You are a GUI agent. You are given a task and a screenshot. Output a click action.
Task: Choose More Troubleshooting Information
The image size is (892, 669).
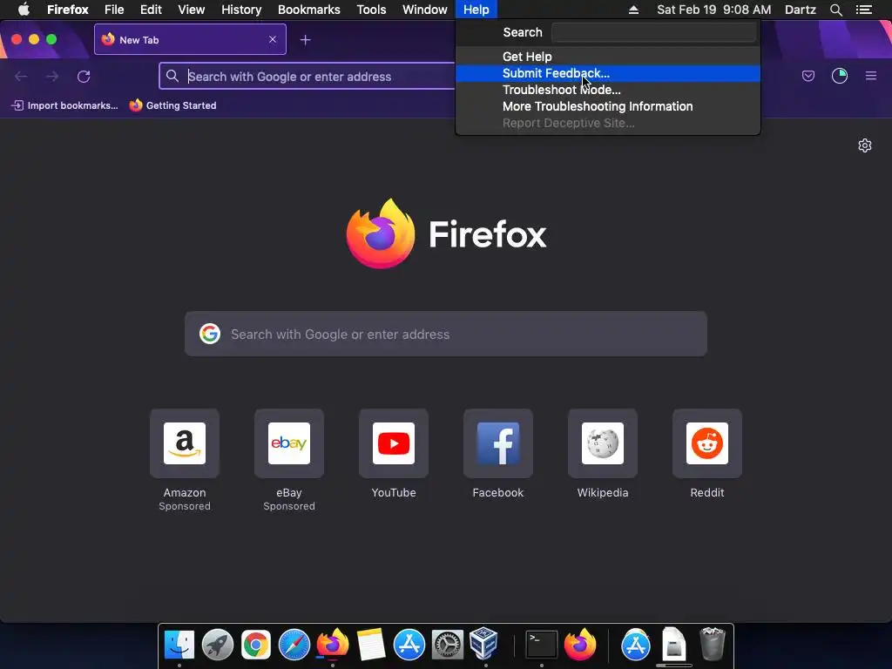click(x=607, y=106)
